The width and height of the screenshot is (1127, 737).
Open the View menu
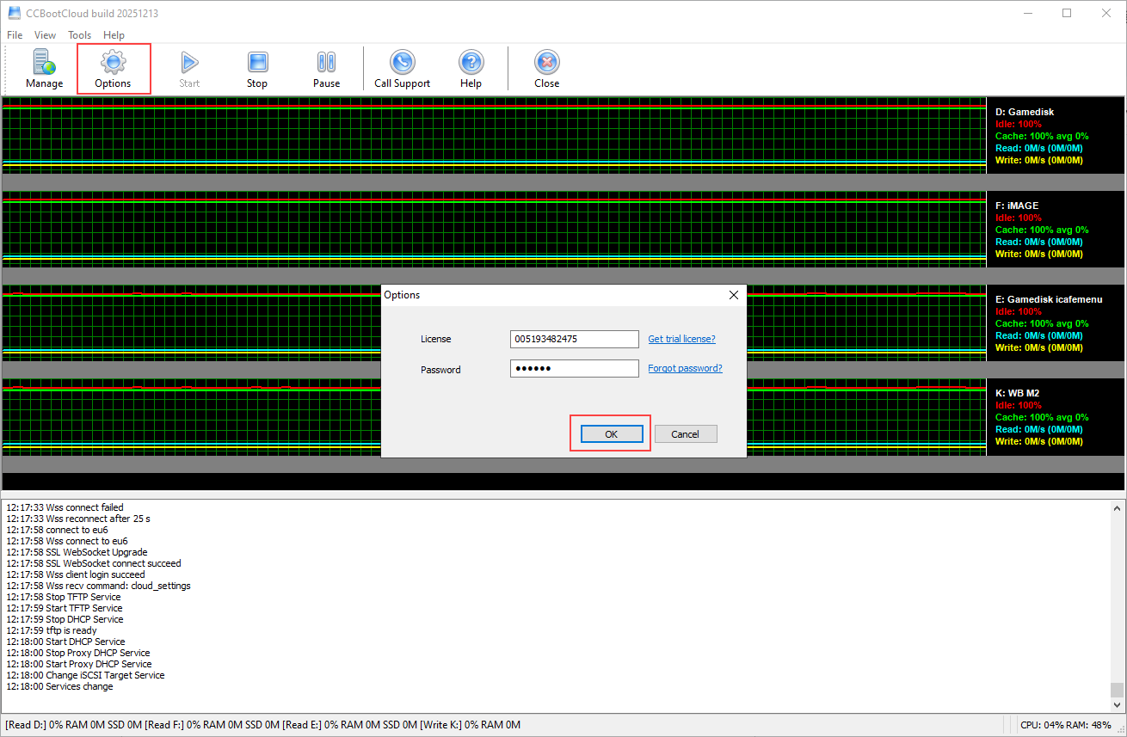pyautogui.click(x=45, y=35)
